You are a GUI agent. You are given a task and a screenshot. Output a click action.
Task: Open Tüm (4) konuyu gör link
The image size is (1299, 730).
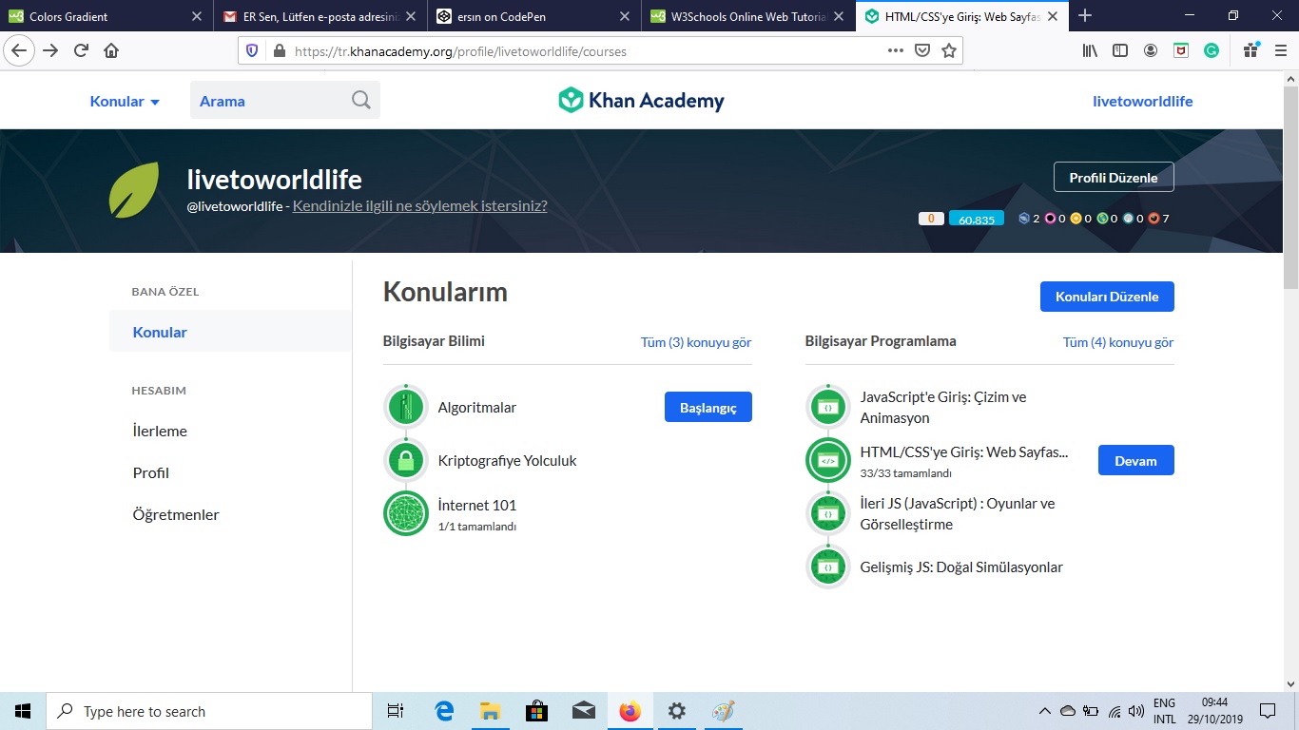(x=1118, y=342)
